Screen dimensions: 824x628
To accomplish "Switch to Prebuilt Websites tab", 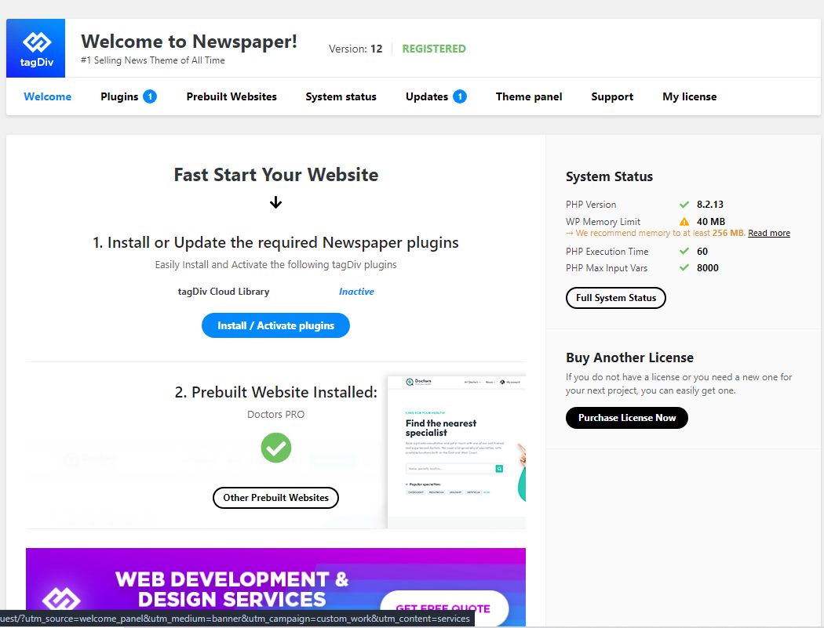I will tap(232, 96).
